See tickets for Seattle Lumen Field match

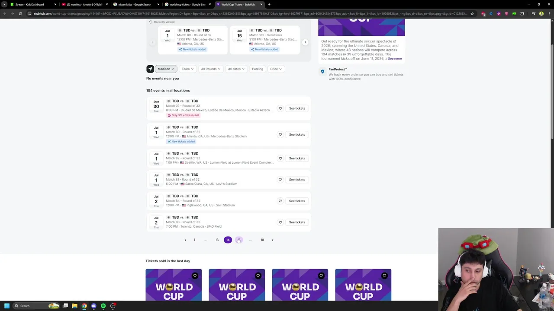point(297,158)
